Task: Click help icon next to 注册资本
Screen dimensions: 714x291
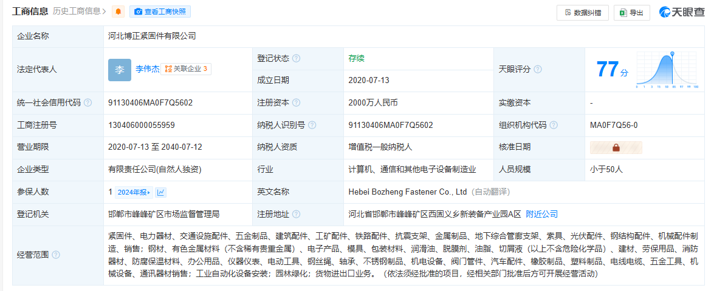Action: click(297, 102)
